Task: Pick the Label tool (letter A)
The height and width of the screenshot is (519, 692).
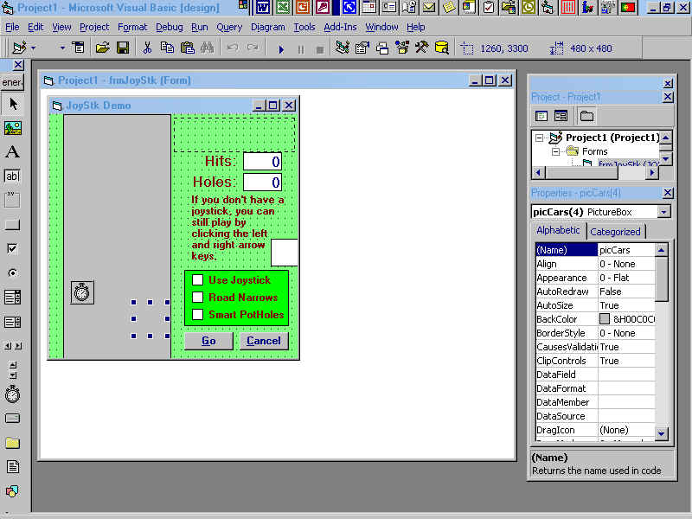Action: click(x=12, y=152)
